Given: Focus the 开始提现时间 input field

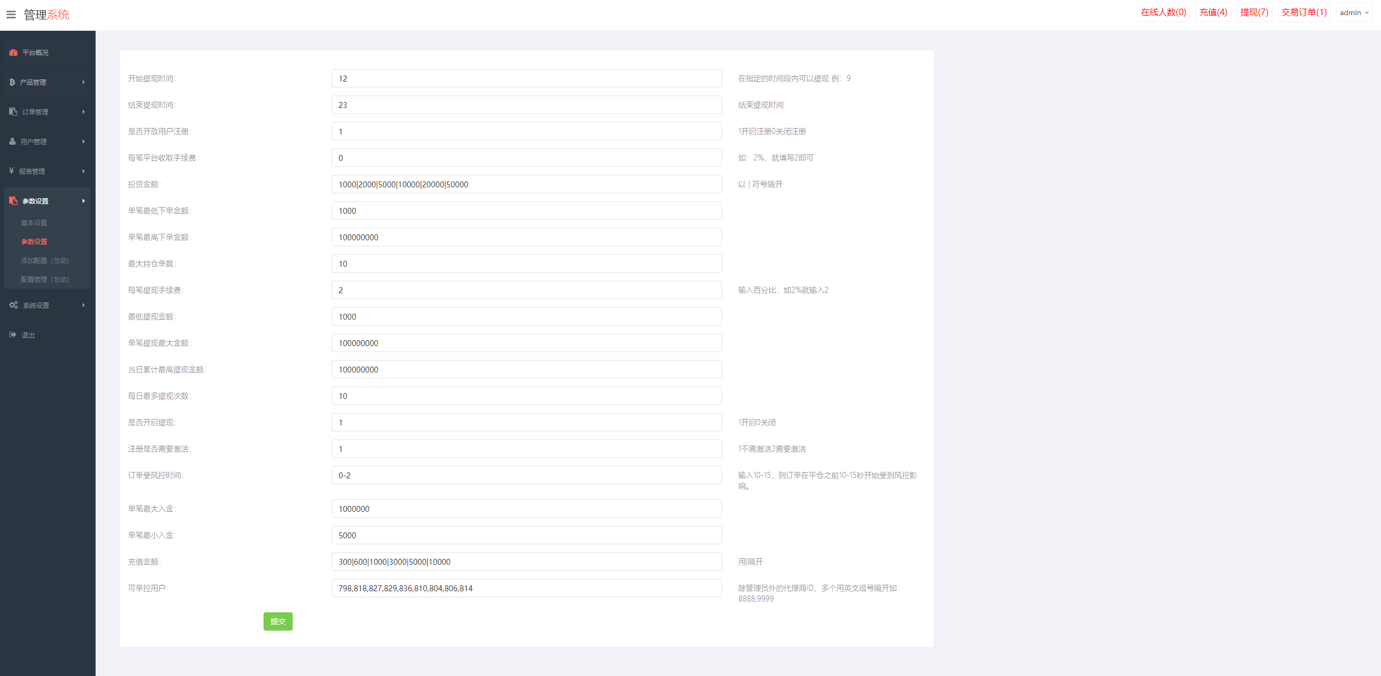Looking at the screenshot, I should coord(527,78).
